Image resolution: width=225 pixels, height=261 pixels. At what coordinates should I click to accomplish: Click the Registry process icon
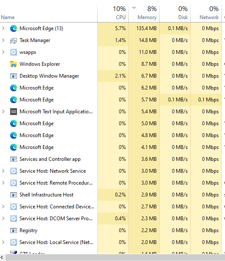pos(14,230)
